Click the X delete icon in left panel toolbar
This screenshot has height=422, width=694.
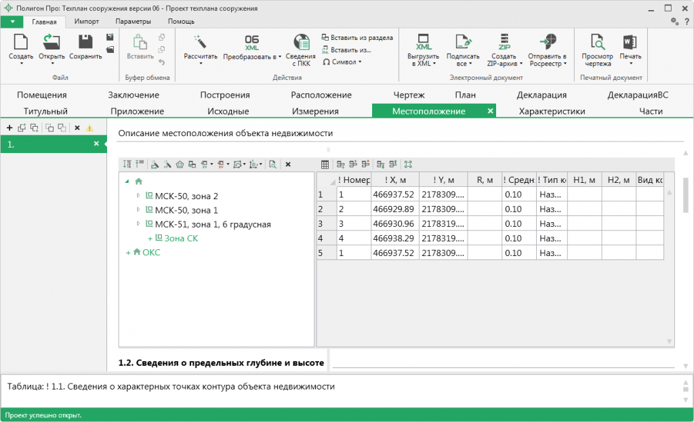77,128
